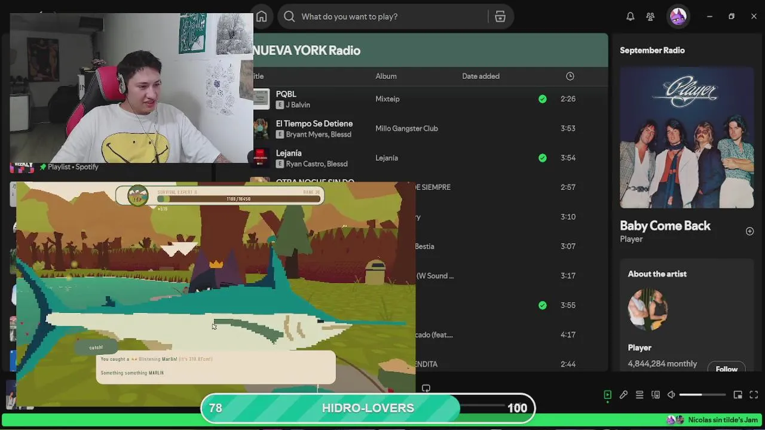Open the Player album cover art
The height and width of the screenshot is (430, 765).
(x=687, y=138)
